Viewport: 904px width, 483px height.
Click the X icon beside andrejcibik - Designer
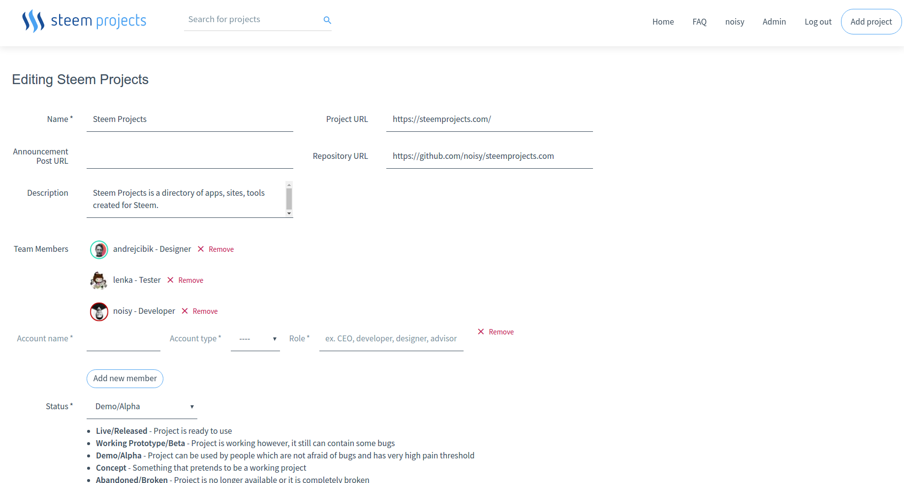(201, 249)
